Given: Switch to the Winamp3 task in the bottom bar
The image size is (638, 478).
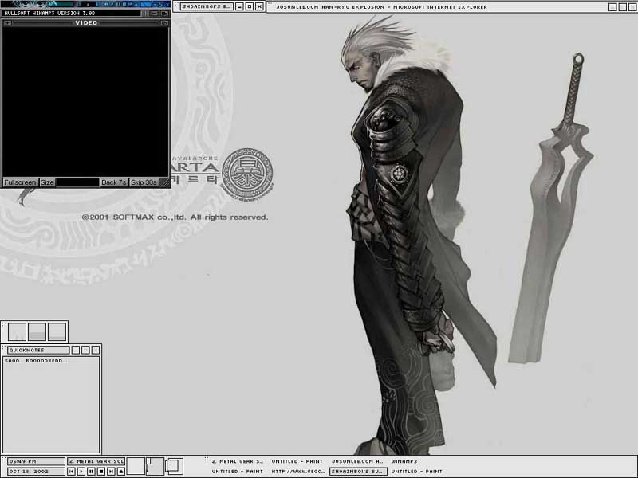Looking at the screenshot, I should [x=405, y=461].
